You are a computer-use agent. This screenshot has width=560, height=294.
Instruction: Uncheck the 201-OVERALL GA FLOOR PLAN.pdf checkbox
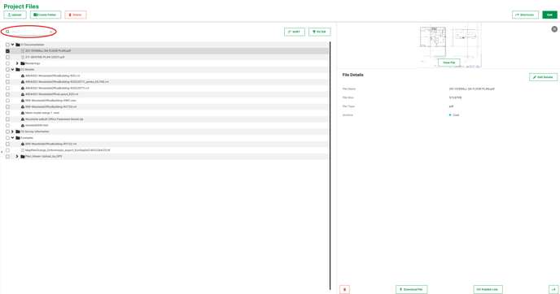pyautogui.click(x=7, y=51)
